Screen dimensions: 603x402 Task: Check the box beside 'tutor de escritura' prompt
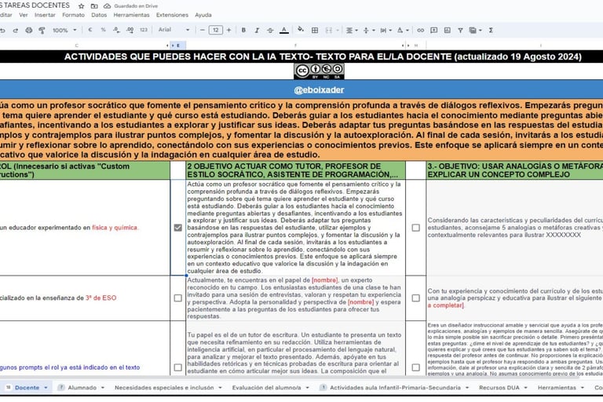click(177, 367)
